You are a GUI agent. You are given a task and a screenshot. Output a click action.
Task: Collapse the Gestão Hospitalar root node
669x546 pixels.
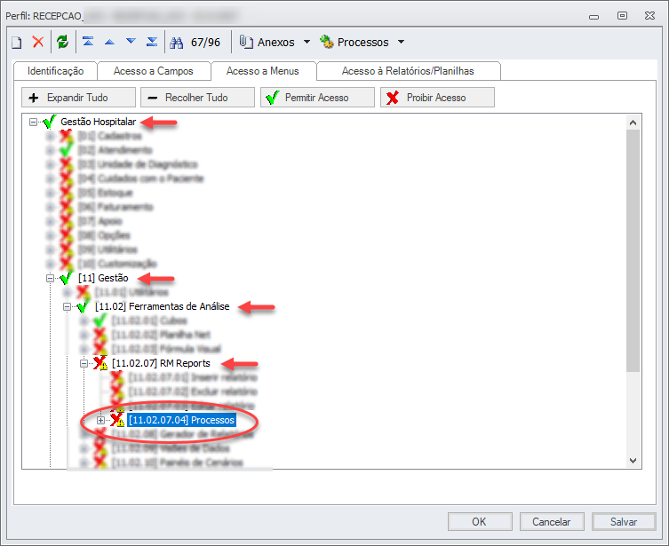pos(33,123)
